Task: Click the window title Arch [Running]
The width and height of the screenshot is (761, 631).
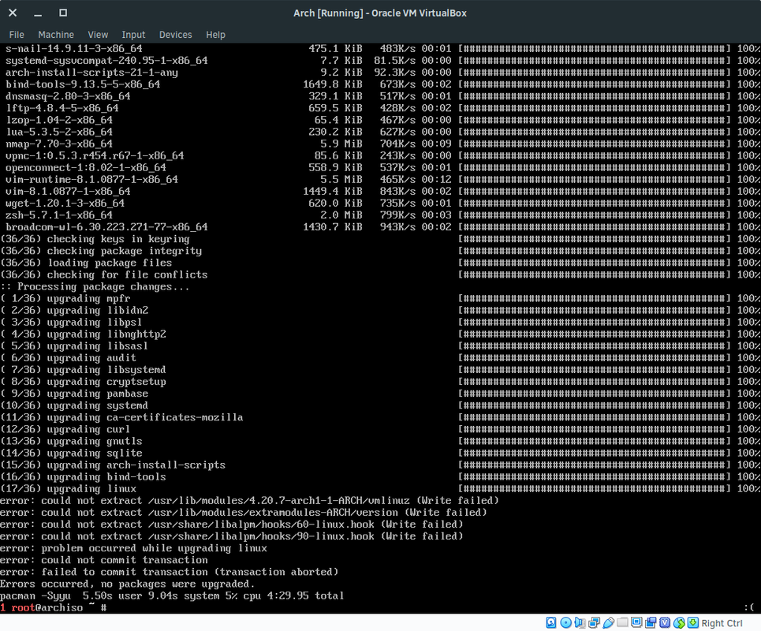Action: coord(380,13)
